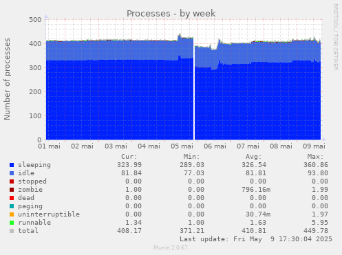Click total maximum value 449.78
342x255 pixels.
pyautogui.click(x=316, y=231)
